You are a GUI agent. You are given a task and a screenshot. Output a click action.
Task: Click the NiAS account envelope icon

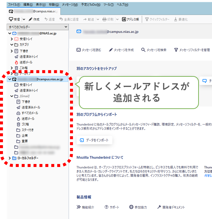14,33
